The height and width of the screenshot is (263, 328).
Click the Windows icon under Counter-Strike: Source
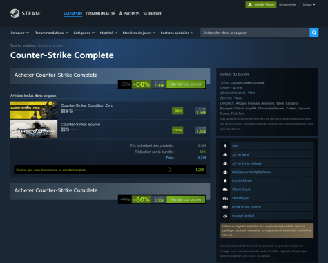[63, 129]
